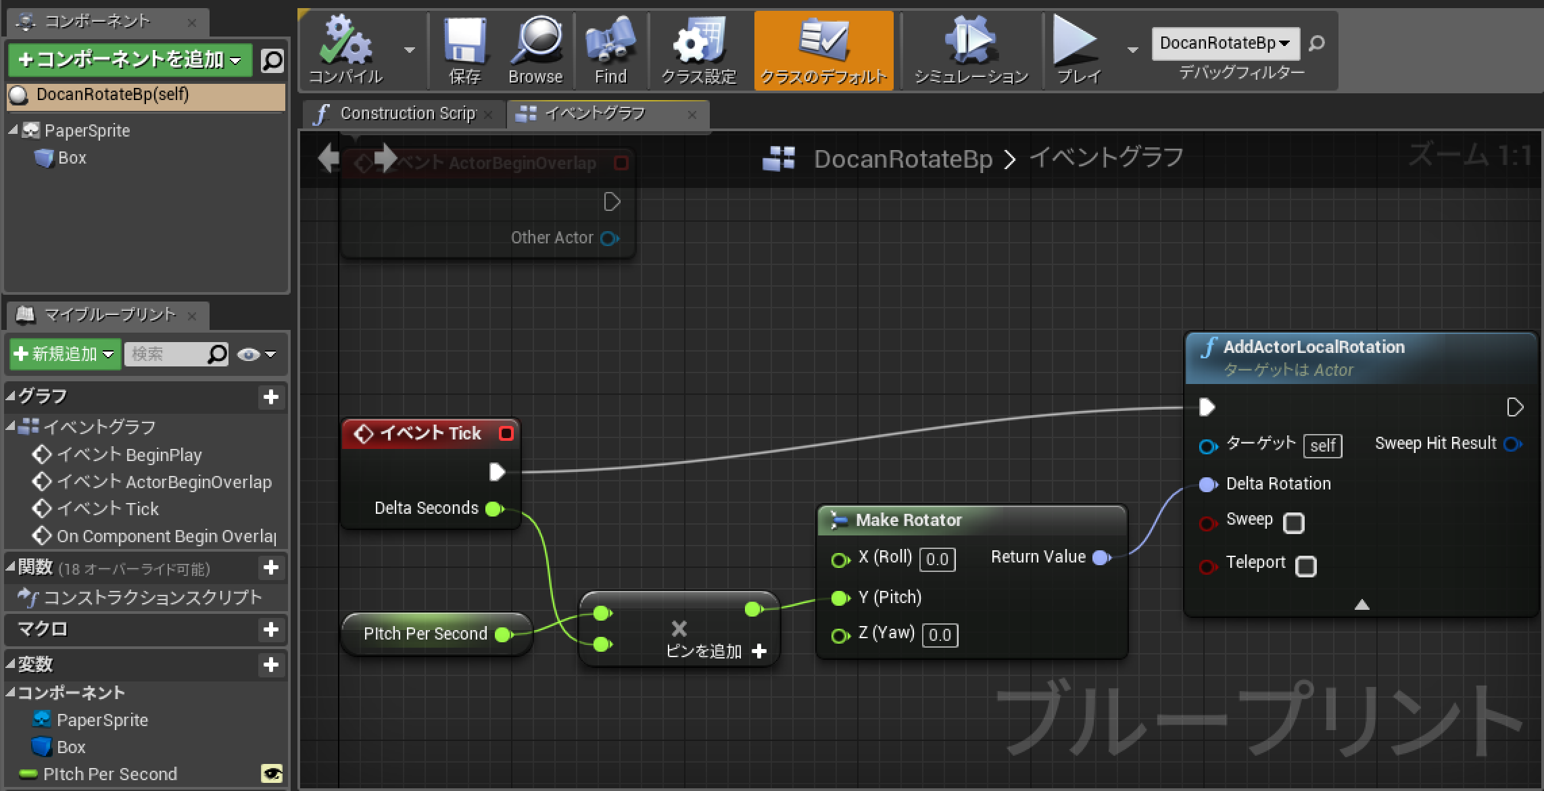Enable the Teleport checkbox
1544x791 pixels.
coord(1305,566)
